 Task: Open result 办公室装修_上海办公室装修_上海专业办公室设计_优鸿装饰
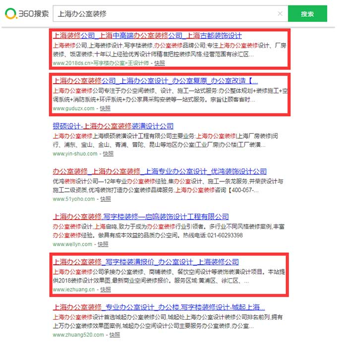160,172
